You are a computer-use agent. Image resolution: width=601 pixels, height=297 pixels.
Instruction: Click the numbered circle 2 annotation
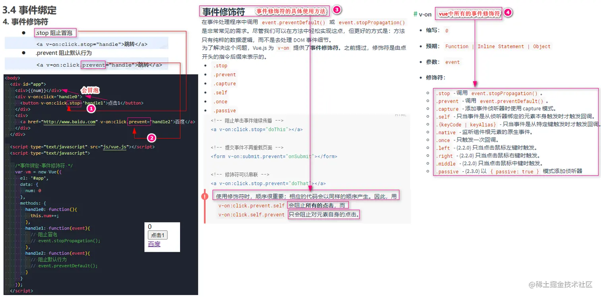click(x=151, y=138)
